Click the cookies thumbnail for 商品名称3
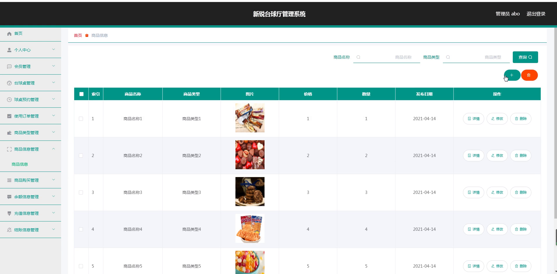Viewport: 557px width, 274px height. pyautogui.click(x=250, y=192)
